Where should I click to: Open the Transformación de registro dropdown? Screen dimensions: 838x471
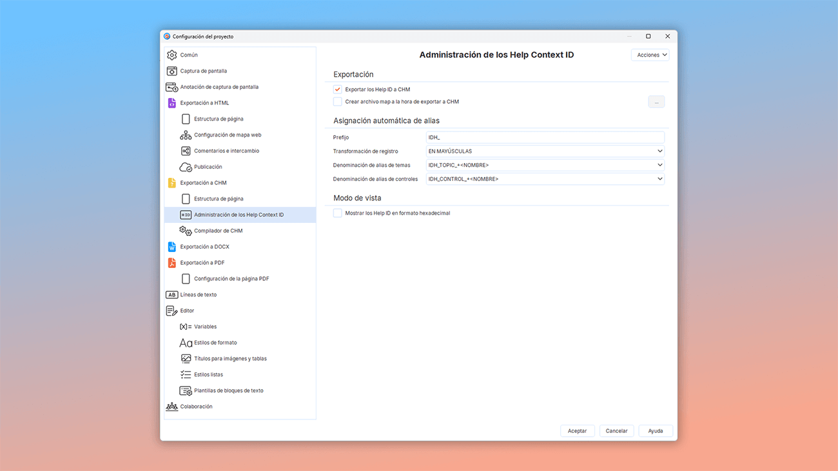pyautogui.click(x=659, y=151)
